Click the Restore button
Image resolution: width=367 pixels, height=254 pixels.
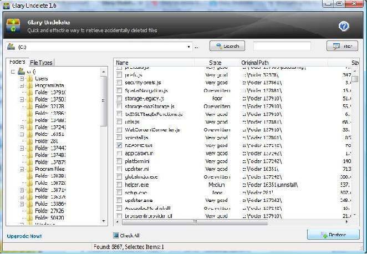[x=333, y=235]
